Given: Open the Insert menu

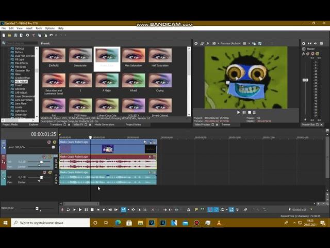Looking at the screenshot, I should click(28, 28).
